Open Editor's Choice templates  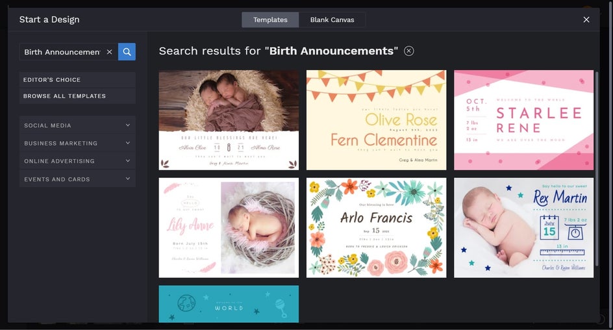coord(77,80)
